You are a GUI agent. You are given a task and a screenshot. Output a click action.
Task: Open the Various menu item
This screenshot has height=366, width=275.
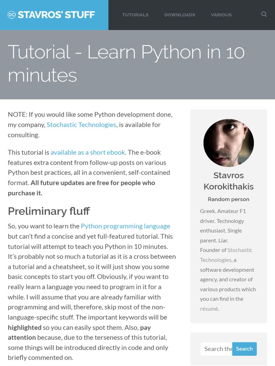pyautogui.click(x=221, y=15)
